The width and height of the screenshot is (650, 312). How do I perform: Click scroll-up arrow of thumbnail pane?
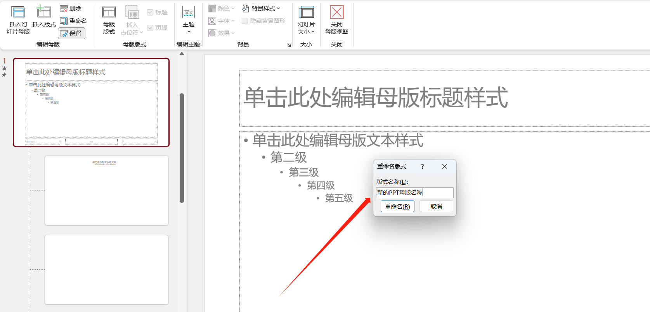[182, 54]
